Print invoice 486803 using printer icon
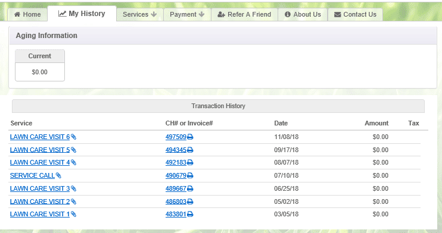The height and width of the screenshot is (233, 442). click(190, 201)
